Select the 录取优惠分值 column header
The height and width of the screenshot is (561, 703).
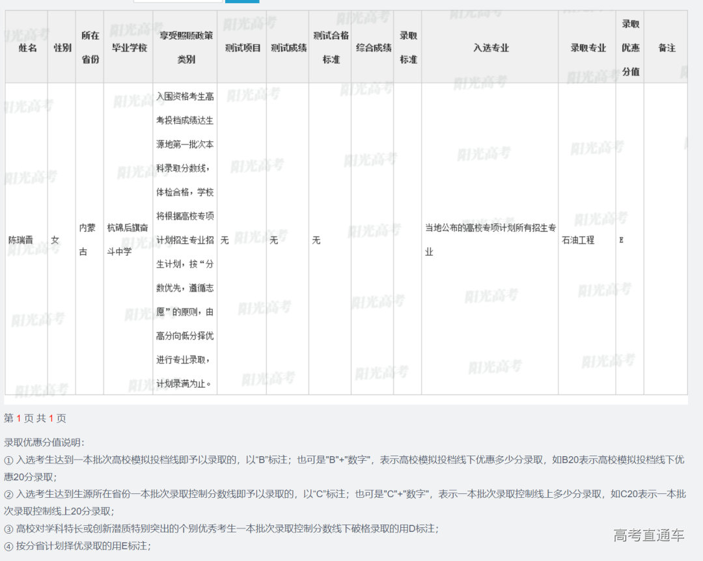coord(630,48)
